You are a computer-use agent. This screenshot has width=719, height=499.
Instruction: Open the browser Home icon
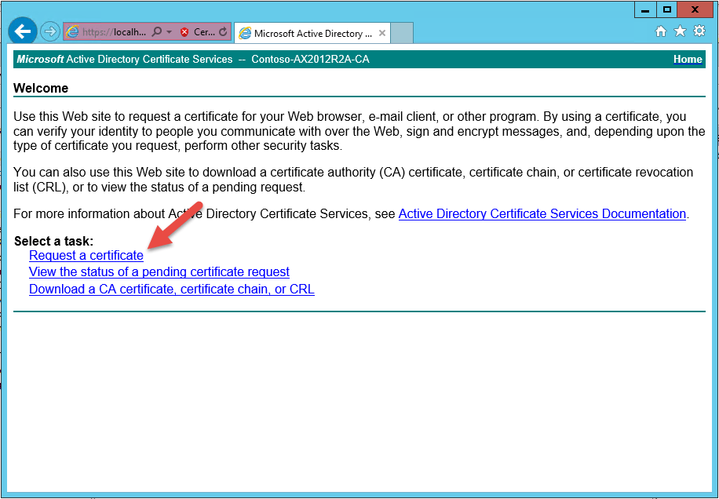click(x=660, y=31)
